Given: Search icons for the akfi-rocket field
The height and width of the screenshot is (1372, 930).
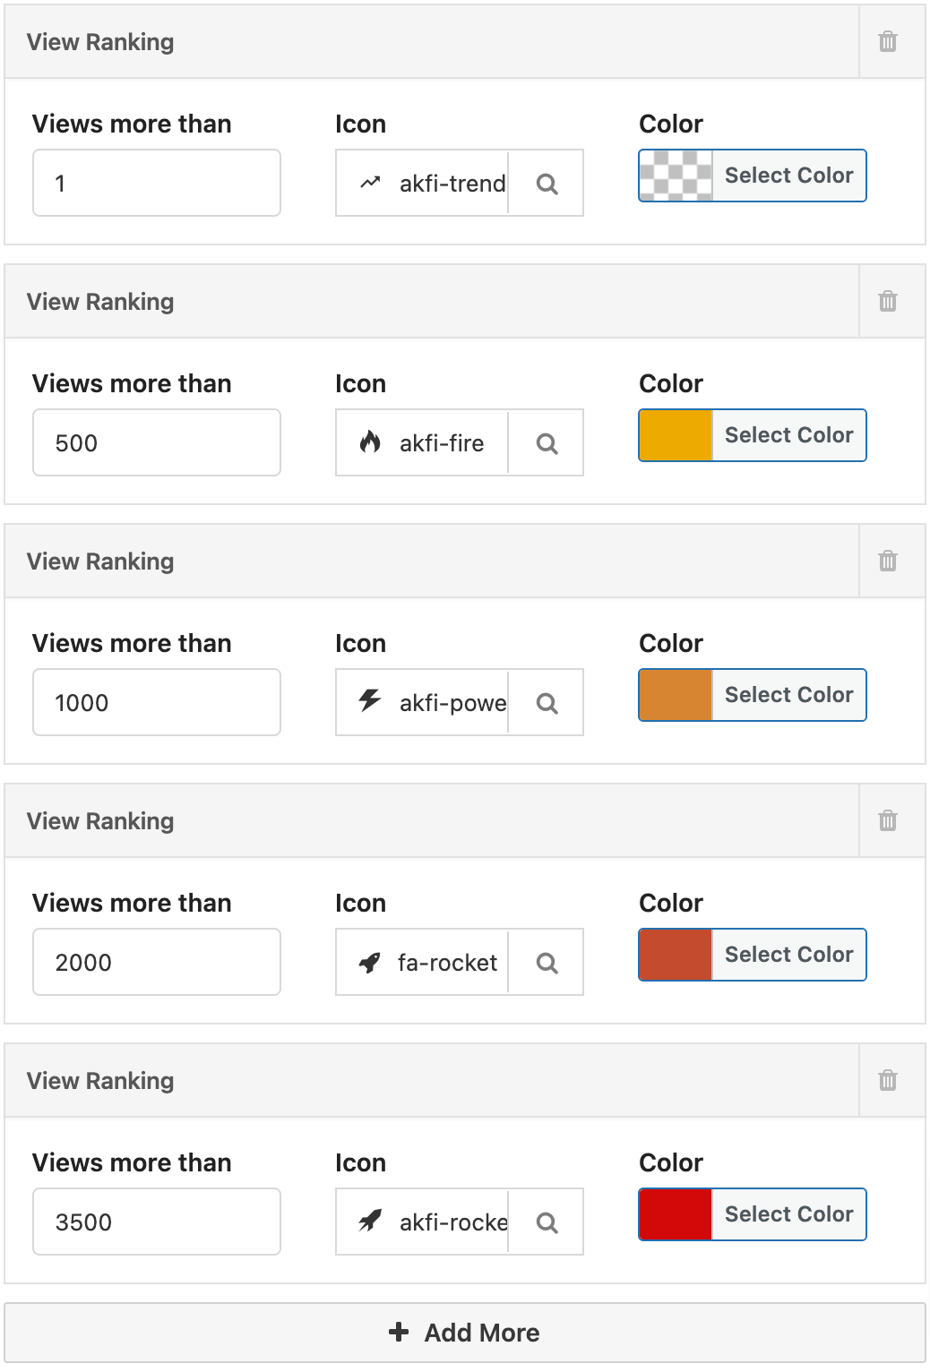Looking at the screenshot, I should [x=547, y=1222].
